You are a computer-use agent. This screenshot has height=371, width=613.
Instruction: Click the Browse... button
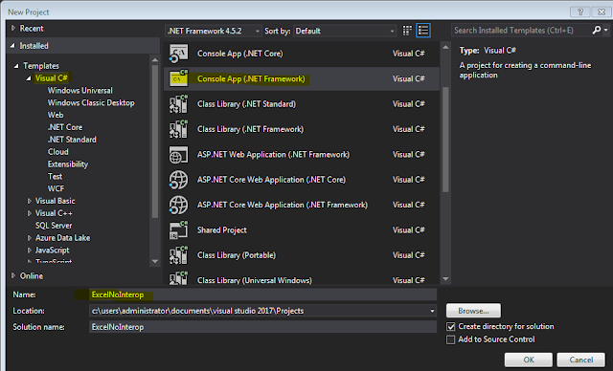[x=473, y=311]
